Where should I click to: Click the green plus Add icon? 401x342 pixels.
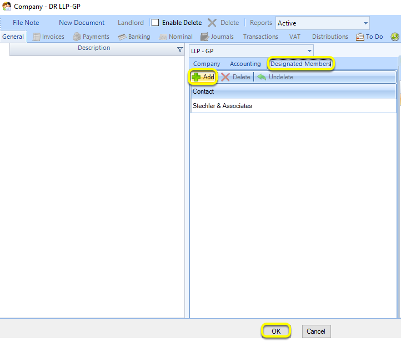(x=196, y=77)
